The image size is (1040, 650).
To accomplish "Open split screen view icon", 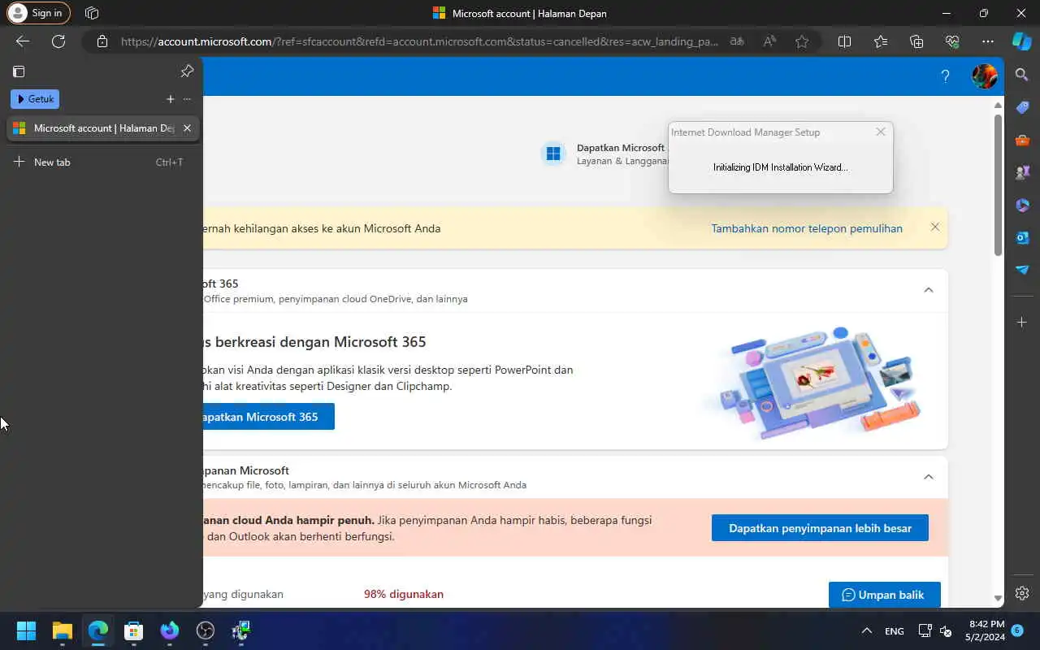I will click(844, 41).
